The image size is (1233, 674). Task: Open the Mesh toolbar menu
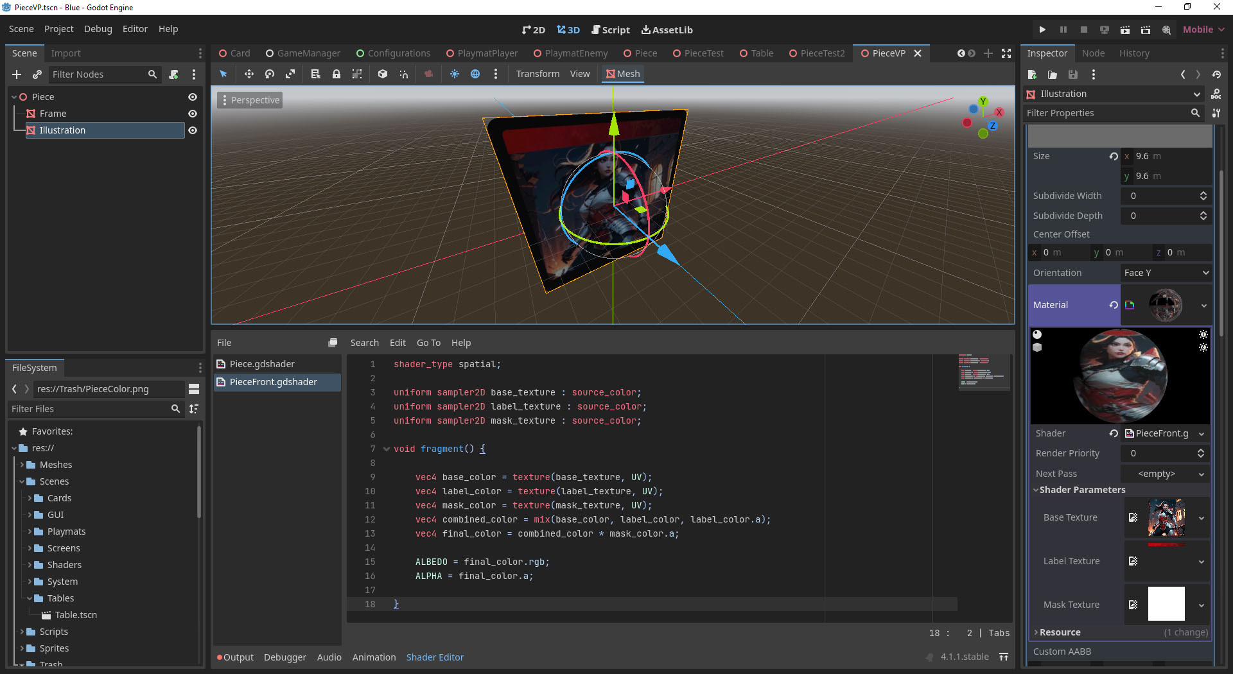point(623,74)
